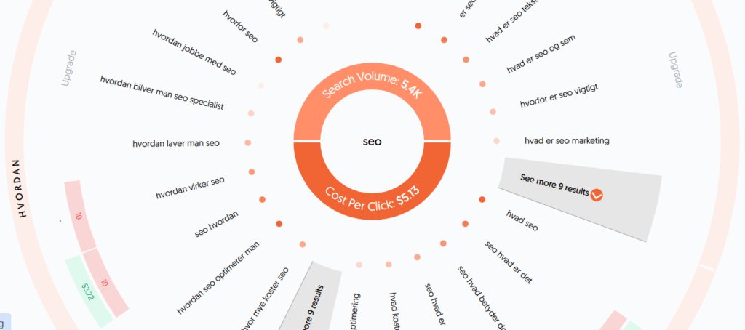The width and height of the screenshot is (745, 330).
Task: Click the dark orange dot beside hvad seo
Action: click(x=481, y=199)
